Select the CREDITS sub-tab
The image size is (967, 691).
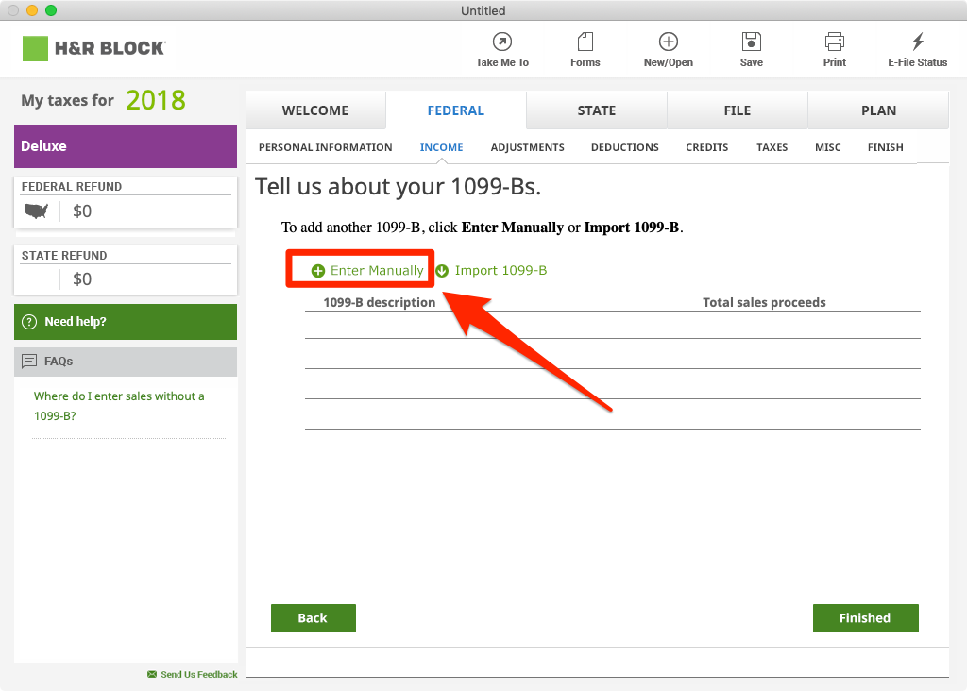[706, 147]
